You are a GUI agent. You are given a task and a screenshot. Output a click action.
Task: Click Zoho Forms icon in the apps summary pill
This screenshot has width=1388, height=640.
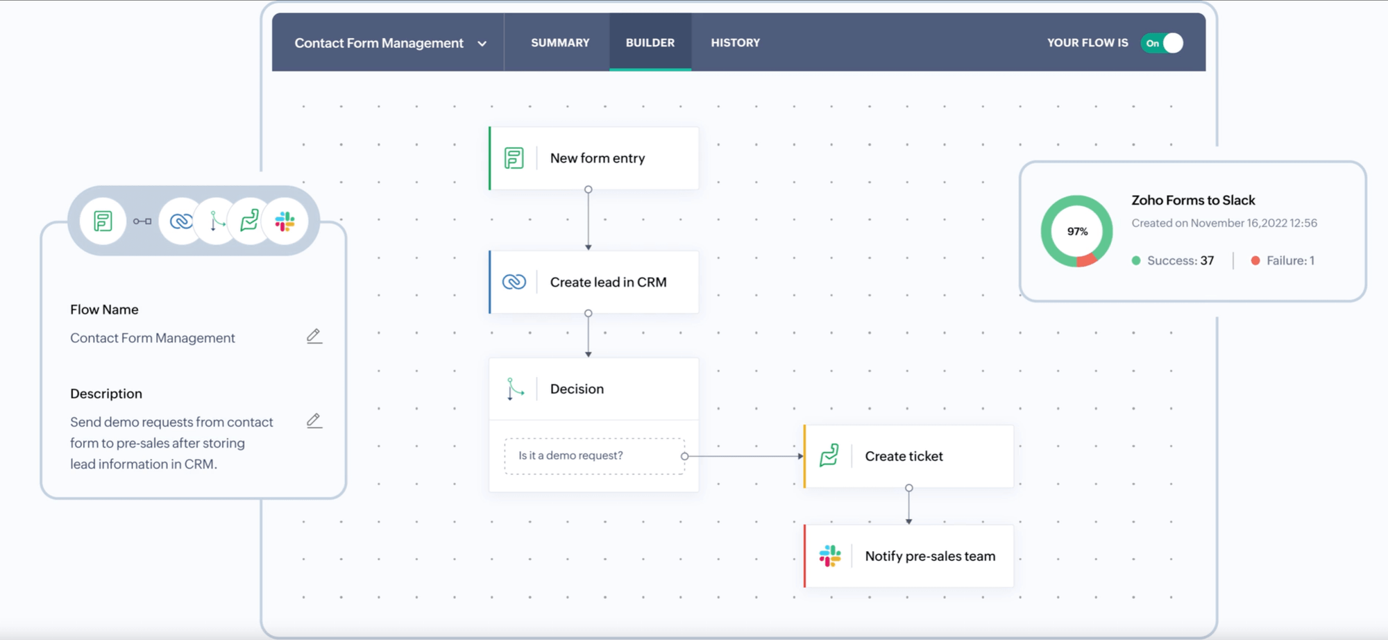coord(103,221)
